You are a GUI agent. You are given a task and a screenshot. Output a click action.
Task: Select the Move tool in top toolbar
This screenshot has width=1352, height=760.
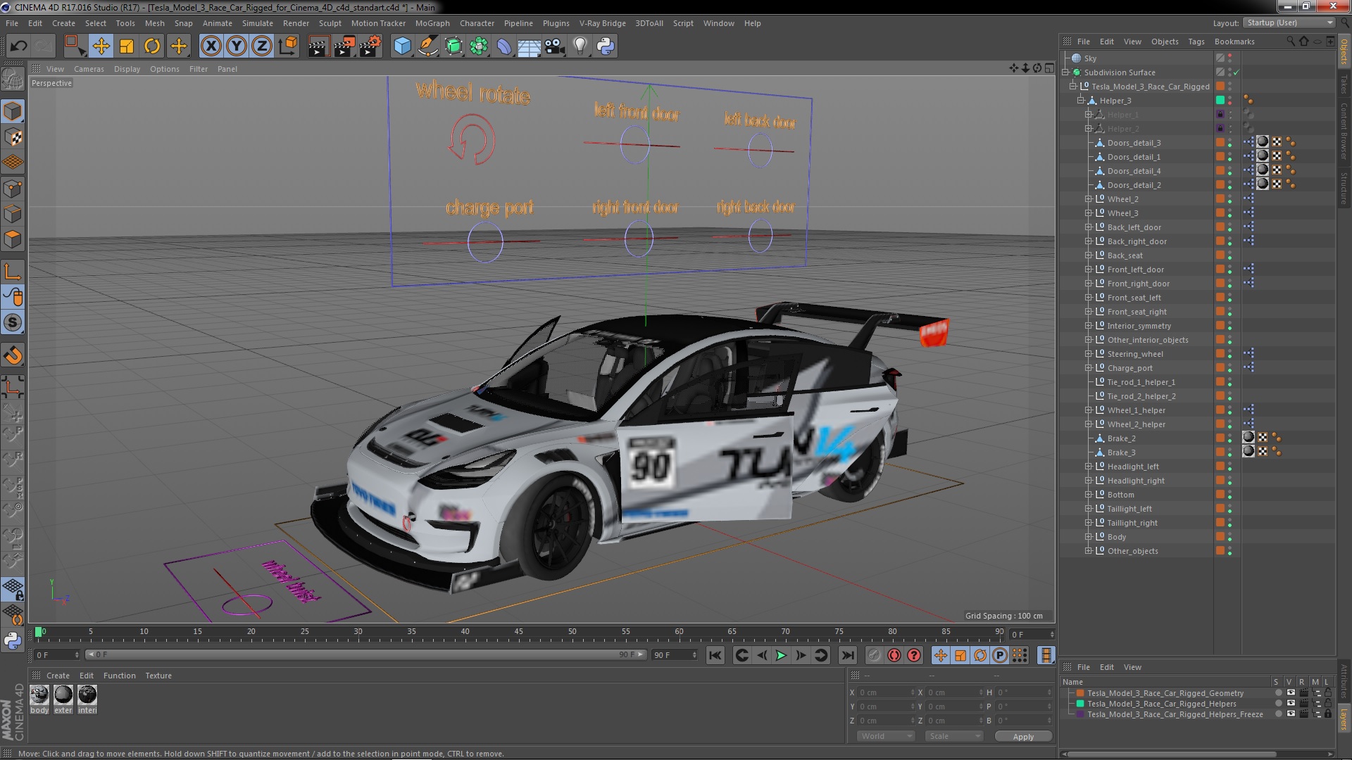pos(101,46)
